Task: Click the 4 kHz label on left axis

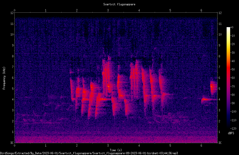Action: [13, 99]
